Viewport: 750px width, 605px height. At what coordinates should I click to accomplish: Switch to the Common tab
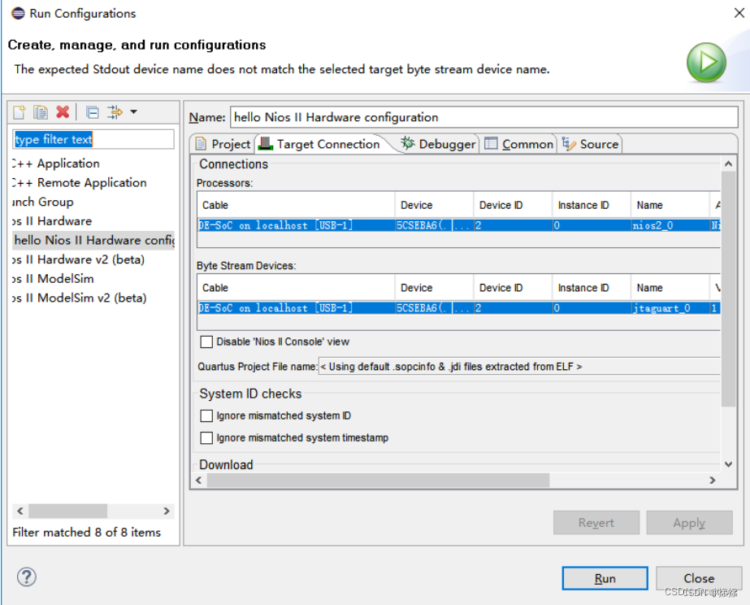(x=519, y=144)
